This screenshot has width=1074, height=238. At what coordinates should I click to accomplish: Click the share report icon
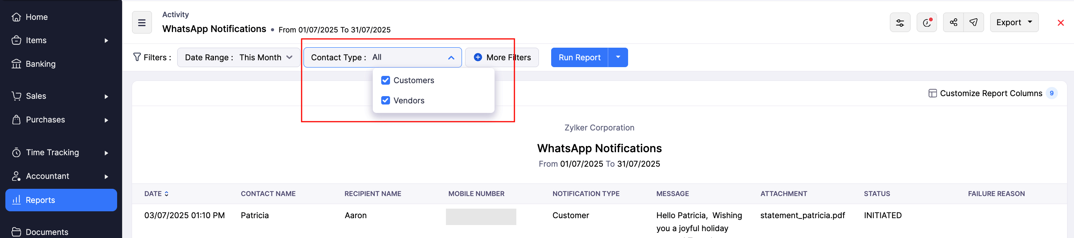point(953,23)
